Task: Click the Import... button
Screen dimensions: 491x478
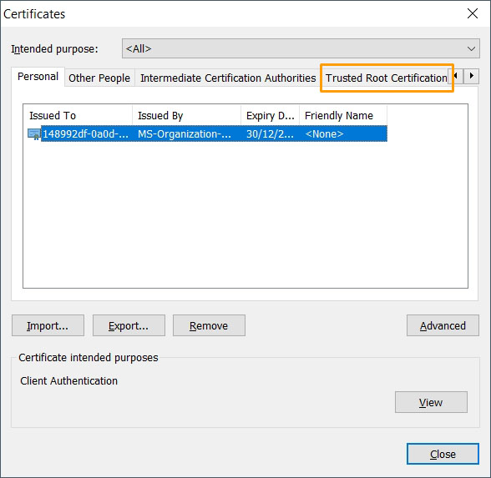Action: (x=48, y=325)
